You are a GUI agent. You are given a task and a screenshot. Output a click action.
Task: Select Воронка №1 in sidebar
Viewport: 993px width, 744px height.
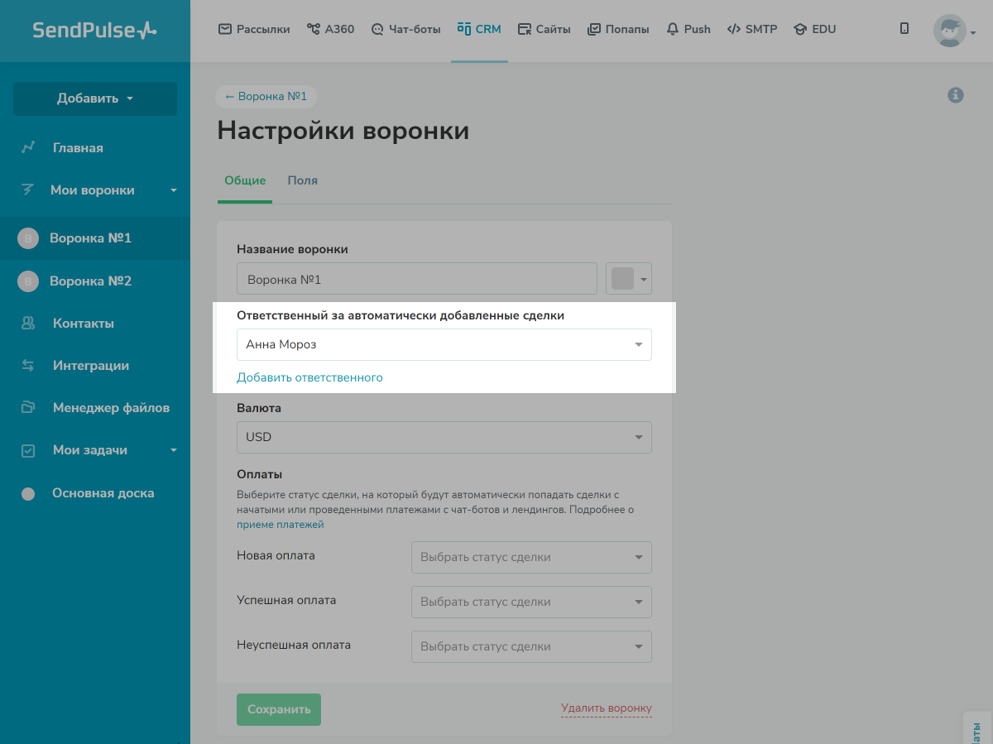pyautogui.click(x=95, y=238)
